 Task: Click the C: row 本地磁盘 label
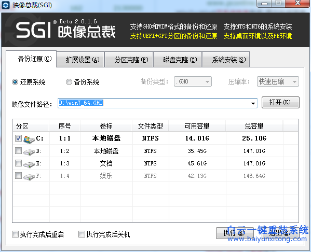(106, 138)
